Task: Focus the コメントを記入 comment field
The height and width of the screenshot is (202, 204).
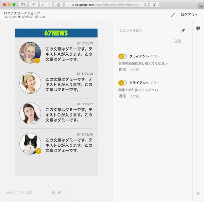Action: click(x=148, y=31)
